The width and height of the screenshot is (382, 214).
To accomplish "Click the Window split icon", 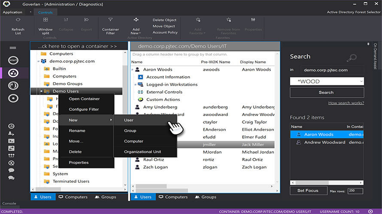I will [45, 20].
